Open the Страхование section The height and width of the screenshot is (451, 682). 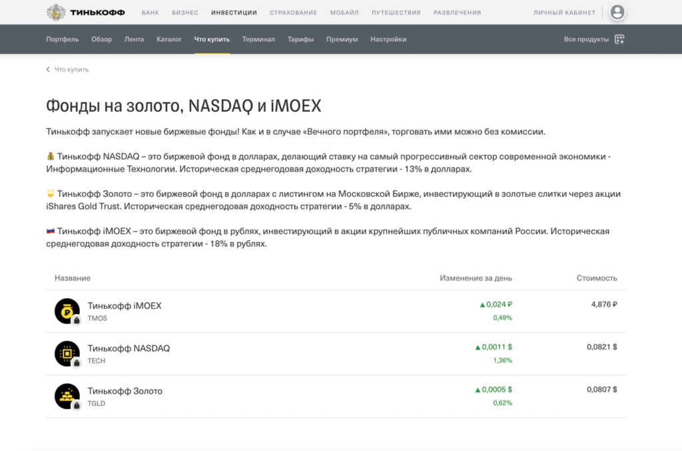(x=293, y=13)
